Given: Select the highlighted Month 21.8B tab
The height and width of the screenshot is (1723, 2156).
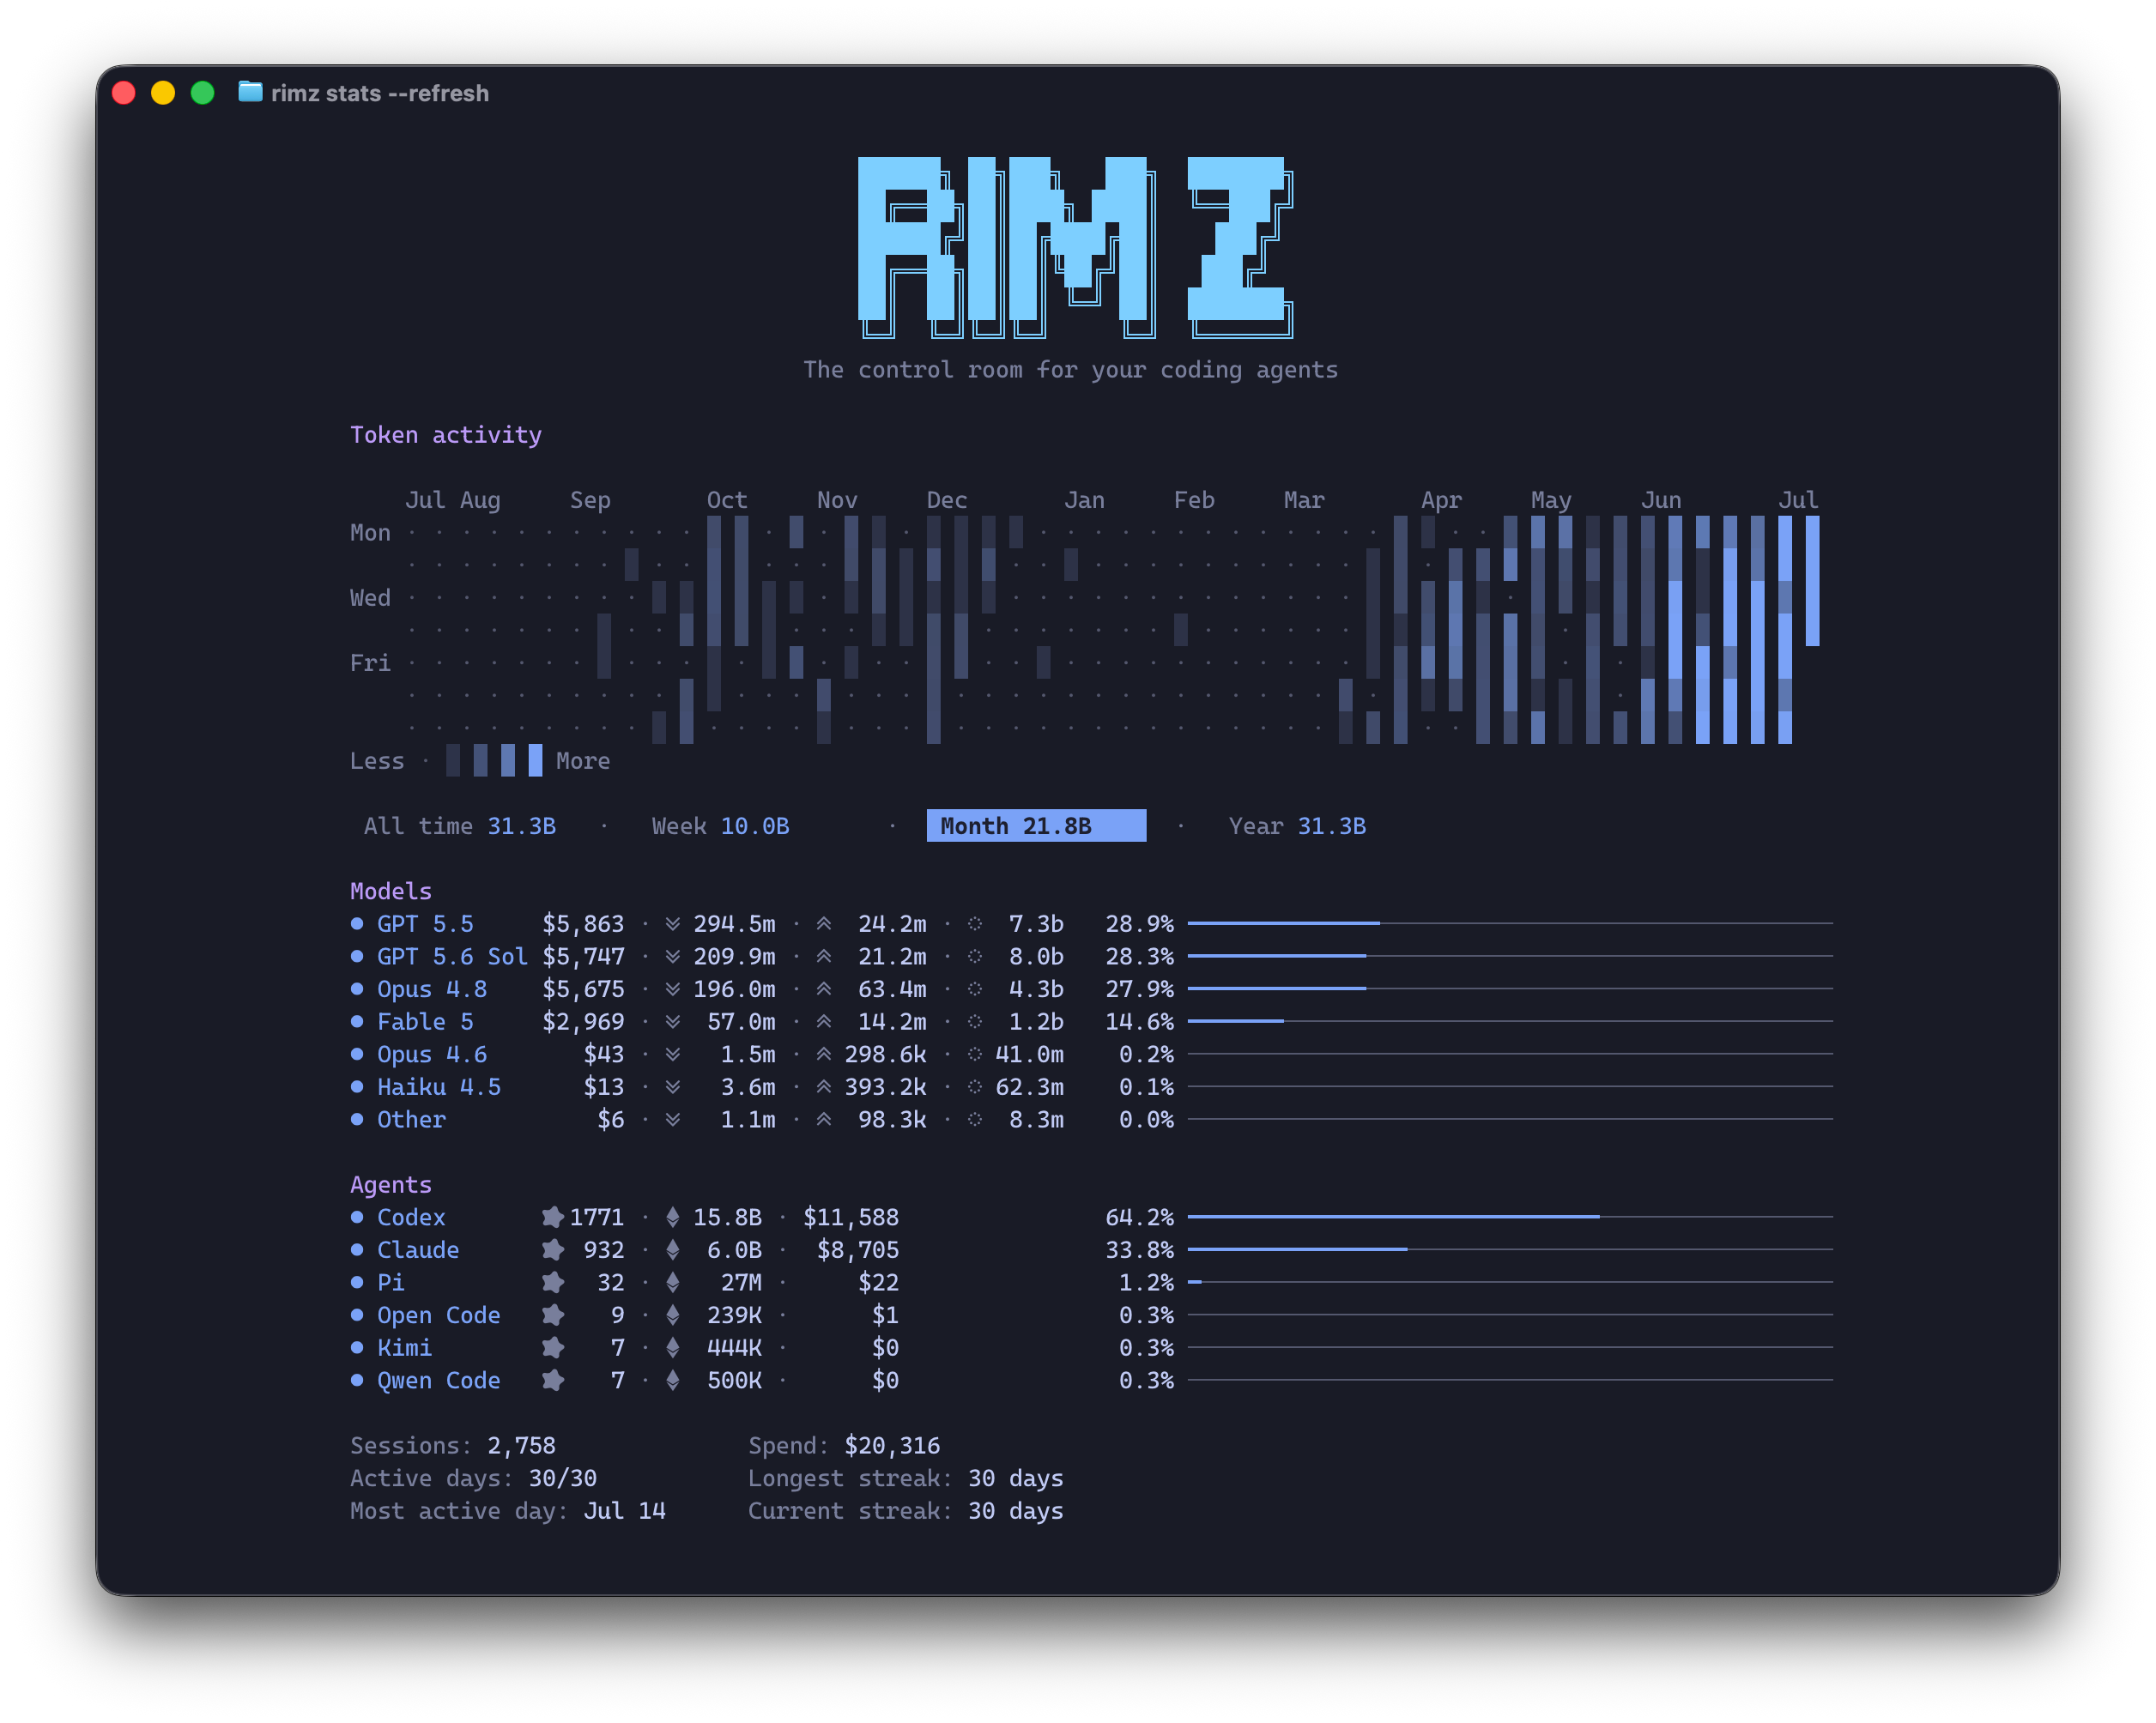Looking at the screenshot, I should click(1036, 826).
